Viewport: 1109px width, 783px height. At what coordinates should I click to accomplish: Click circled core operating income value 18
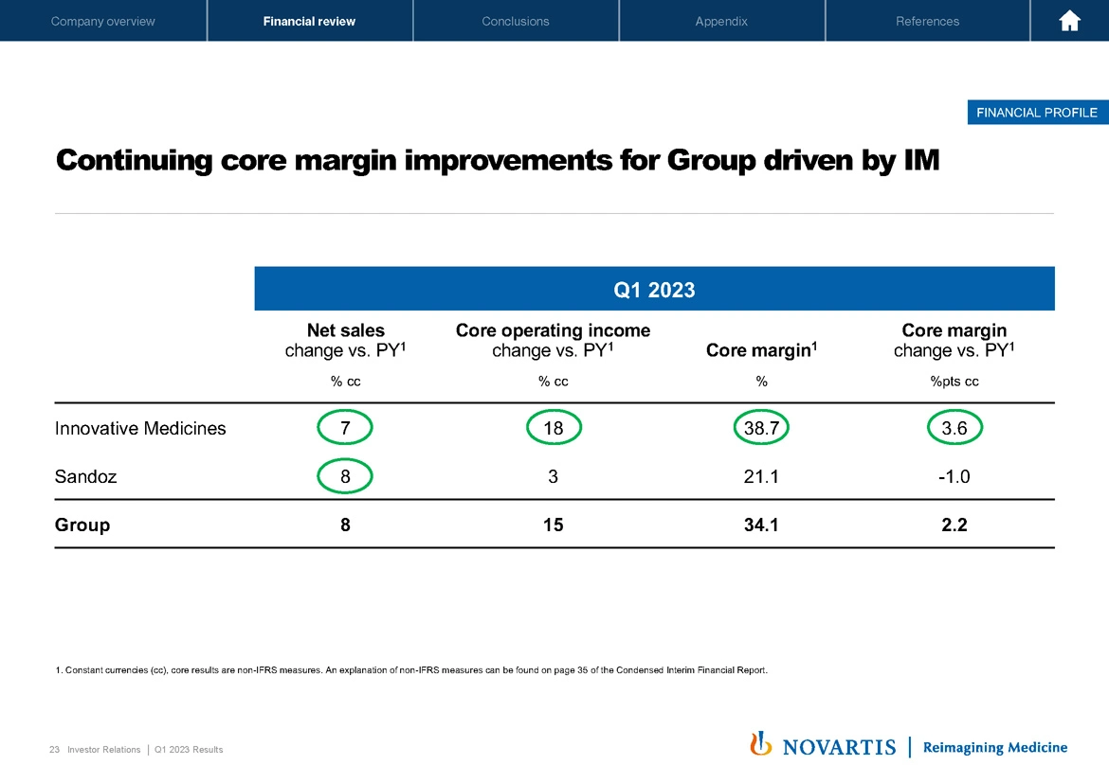pyautogui.click(x=553, y=428)
